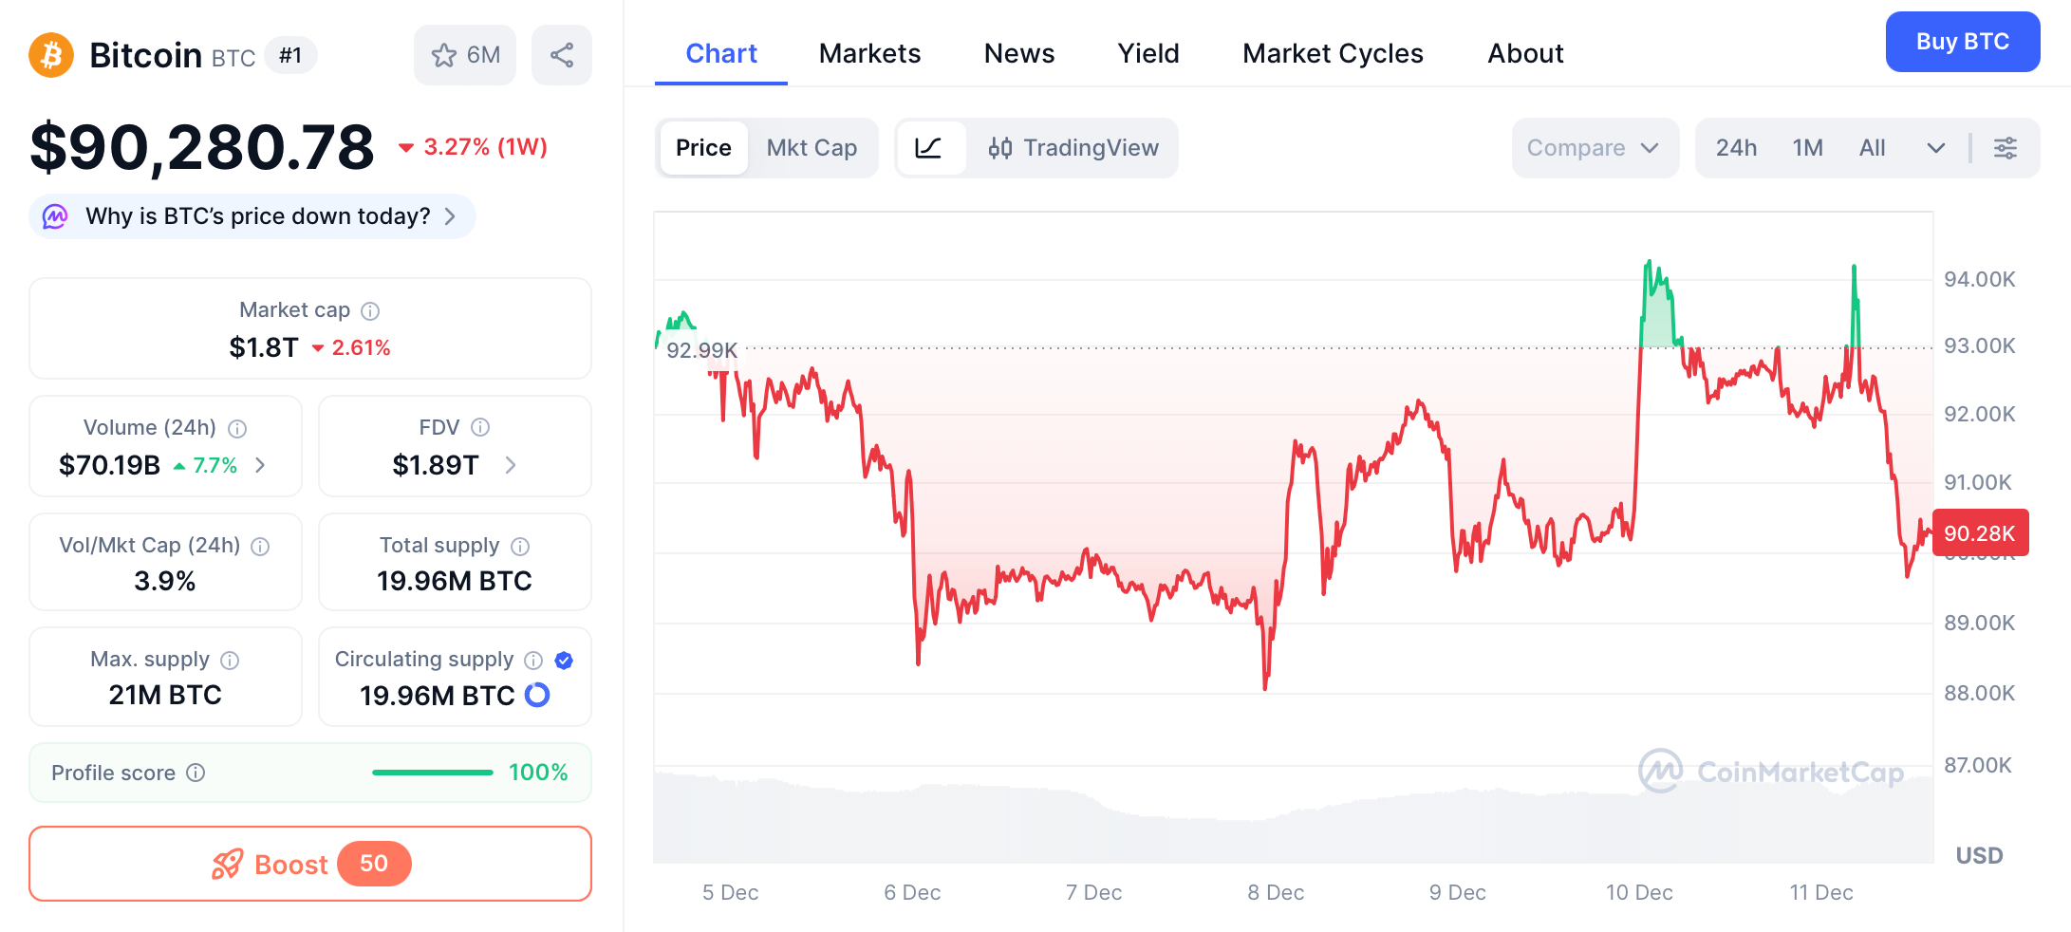Viewport: 2071px width, 932px height.
Task: Select the line chart view icon
Action: click(x=931, y=148)
